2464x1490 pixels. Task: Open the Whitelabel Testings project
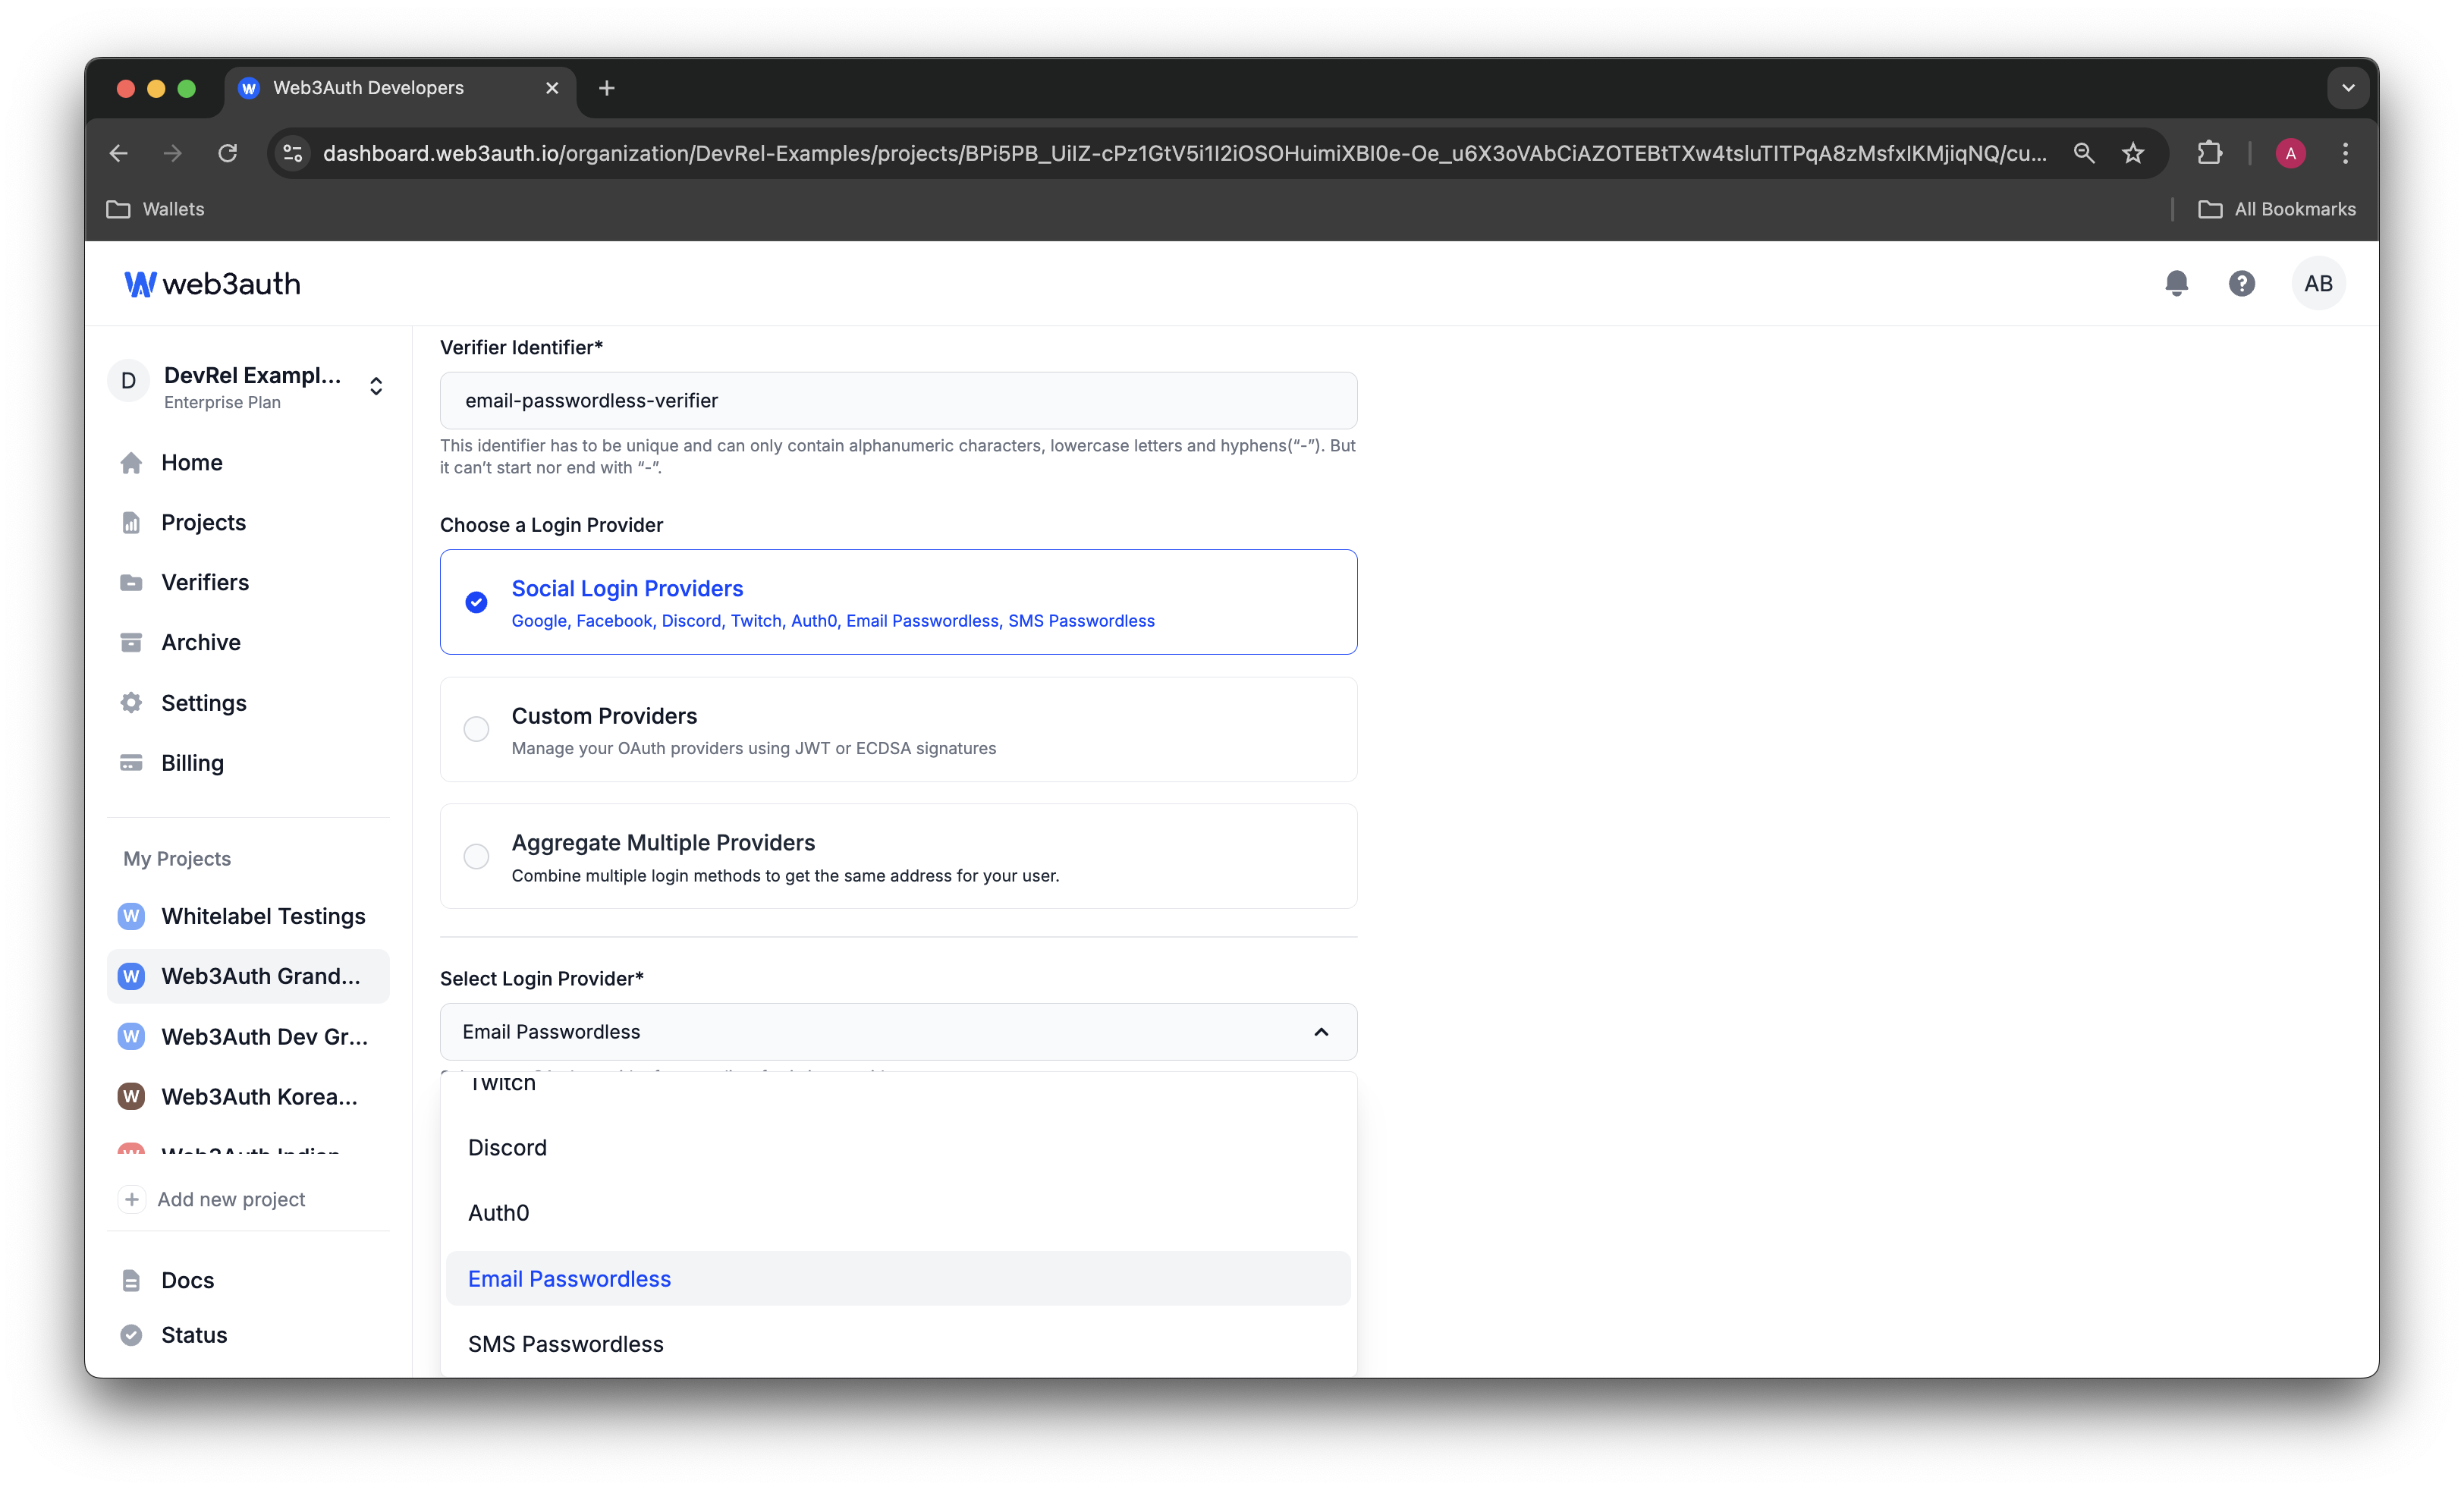pos(248,916)
